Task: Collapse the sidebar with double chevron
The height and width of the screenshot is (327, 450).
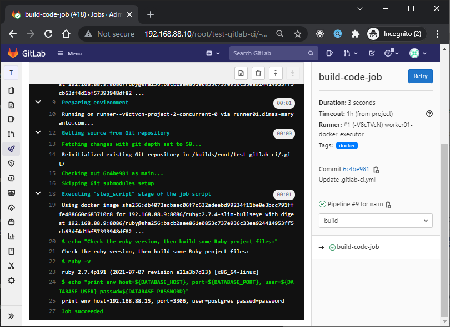Action: click(x=11, y=315)
